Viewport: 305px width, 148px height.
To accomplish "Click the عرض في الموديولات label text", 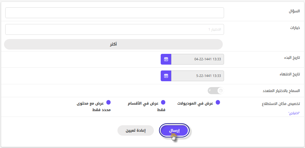I will [x=195, y=103].
